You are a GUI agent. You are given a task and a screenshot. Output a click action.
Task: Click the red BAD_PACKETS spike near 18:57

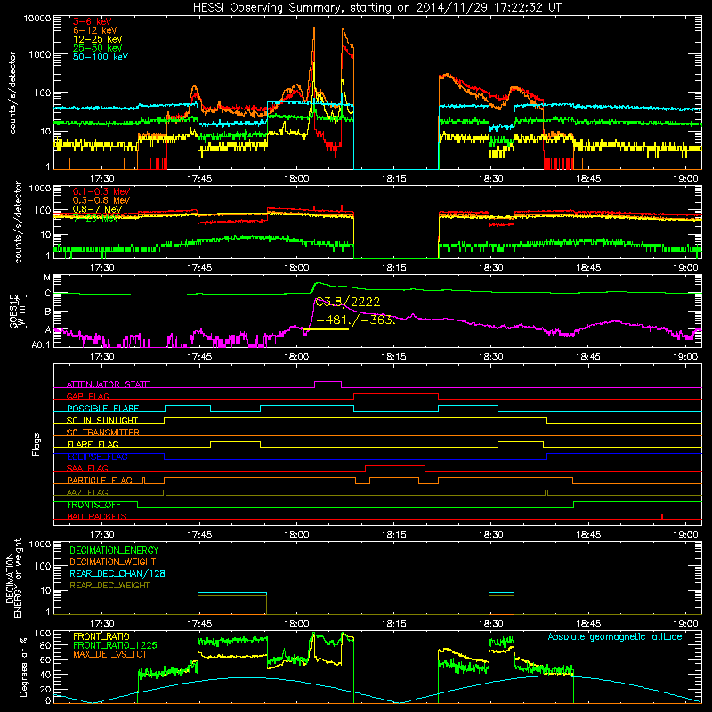(x=662, y=516)
